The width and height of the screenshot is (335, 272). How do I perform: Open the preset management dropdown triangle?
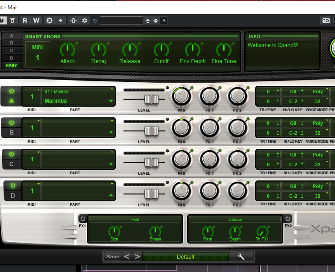point(164,21)
